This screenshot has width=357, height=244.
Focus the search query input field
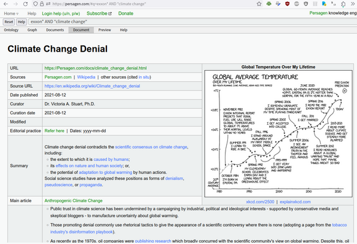click(192, 22)
